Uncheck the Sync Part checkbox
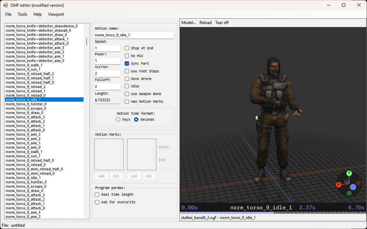Image resolution: width=367 pixels, height=229 pixels. pyautogui.click(x=127, y=63)
